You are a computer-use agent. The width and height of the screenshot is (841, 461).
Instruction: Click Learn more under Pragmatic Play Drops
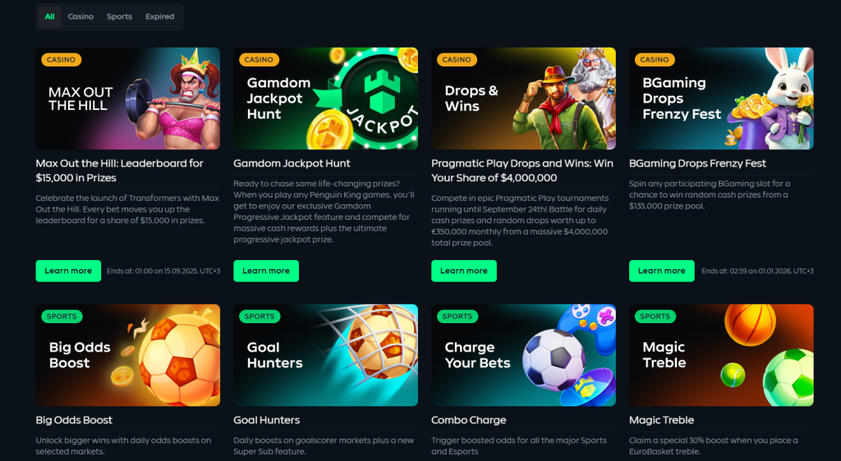[x=464, y=271]
